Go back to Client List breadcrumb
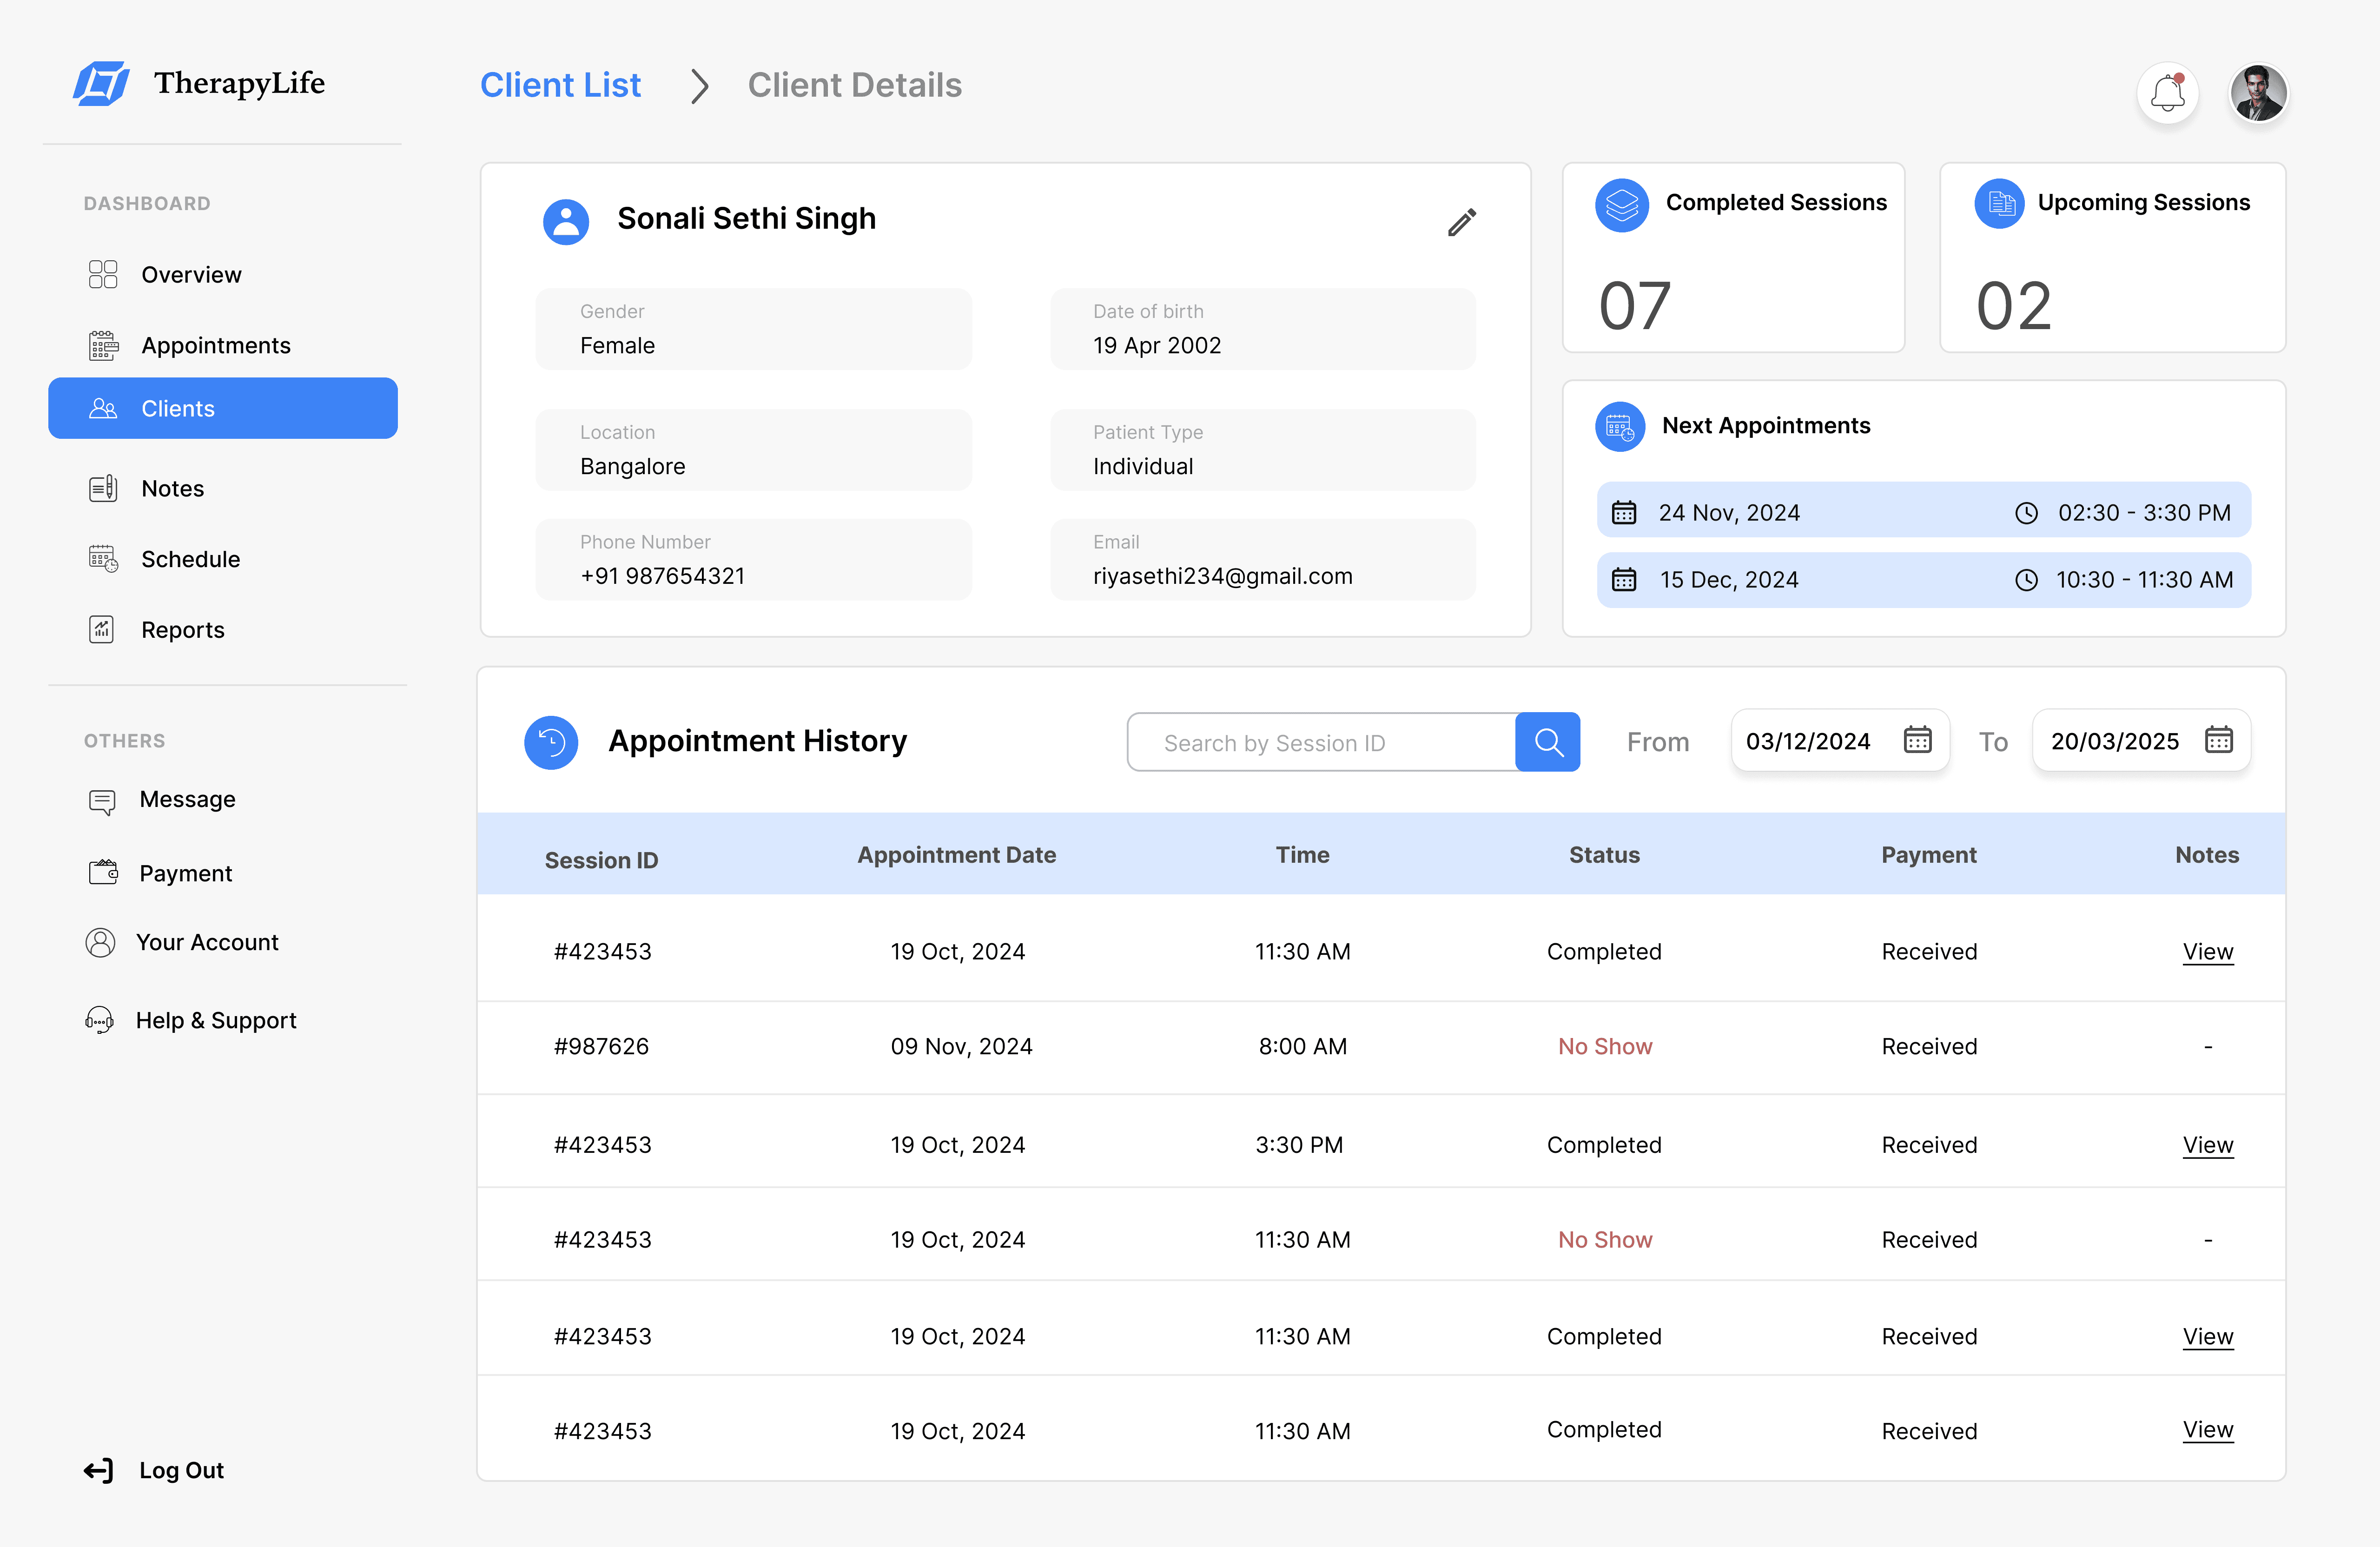The image size is (2380, 1547). coord(560,85)
